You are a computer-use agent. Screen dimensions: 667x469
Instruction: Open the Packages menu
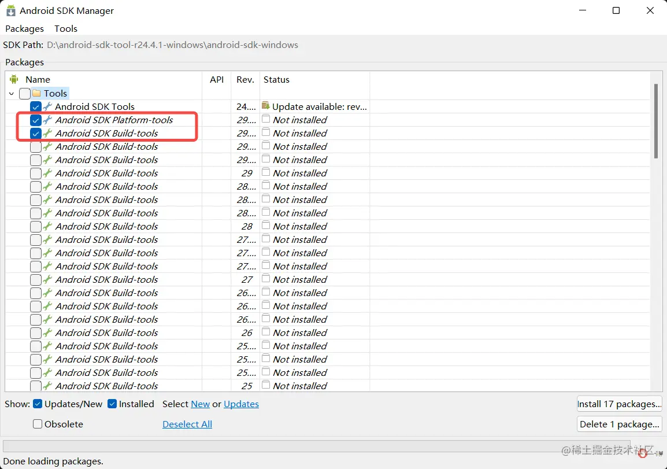tap(25, 28)
